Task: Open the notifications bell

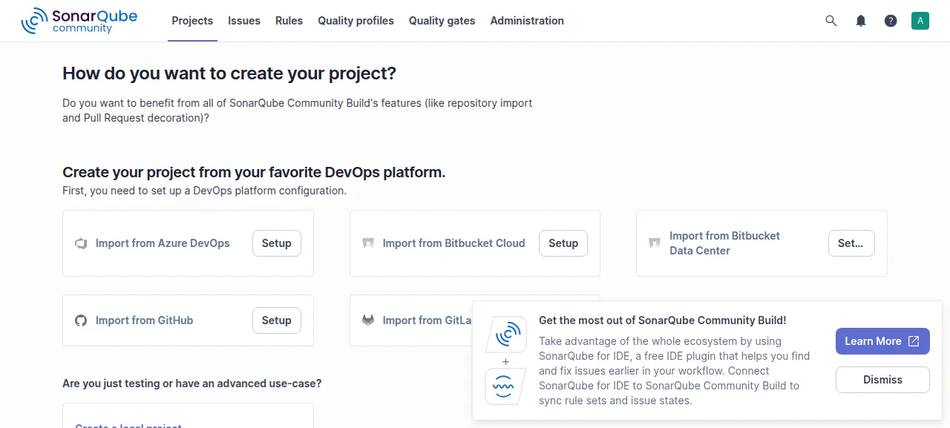Action: click(x=861, y=21)
